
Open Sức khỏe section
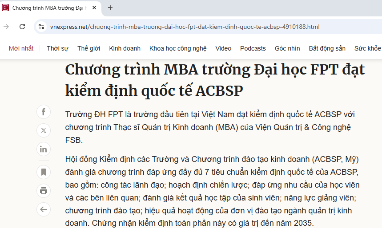(x=368, y=48)
